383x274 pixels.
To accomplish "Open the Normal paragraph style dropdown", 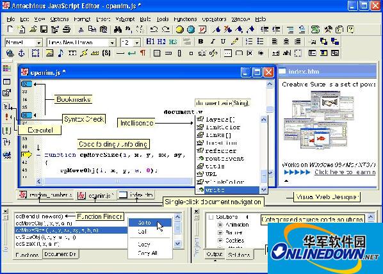I will click(x=38, y=43).
